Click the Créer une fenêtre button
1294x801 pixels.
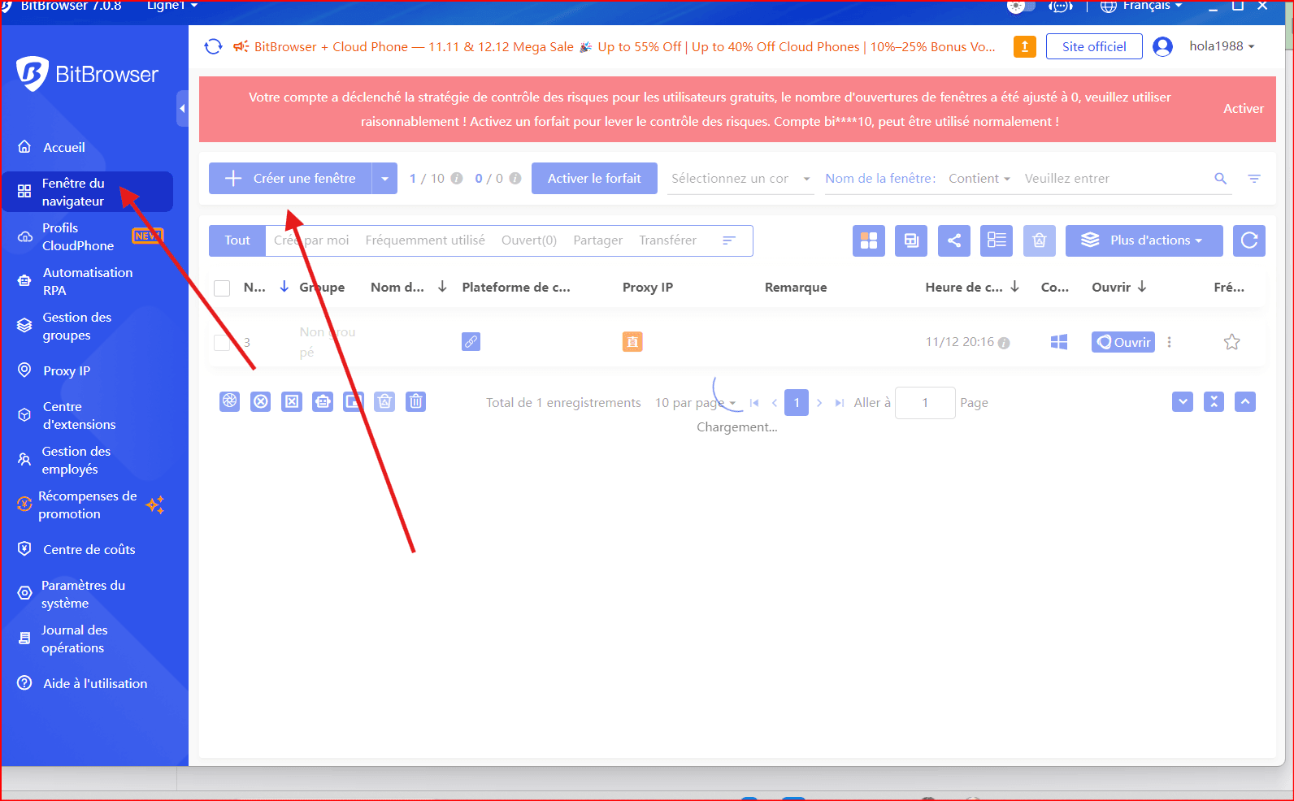point(290,179)
